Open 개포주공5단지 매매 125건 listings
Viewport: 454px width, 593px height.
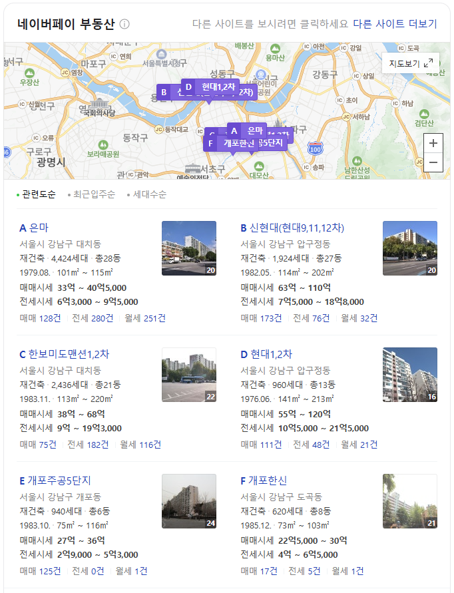[x=40, y=571]
